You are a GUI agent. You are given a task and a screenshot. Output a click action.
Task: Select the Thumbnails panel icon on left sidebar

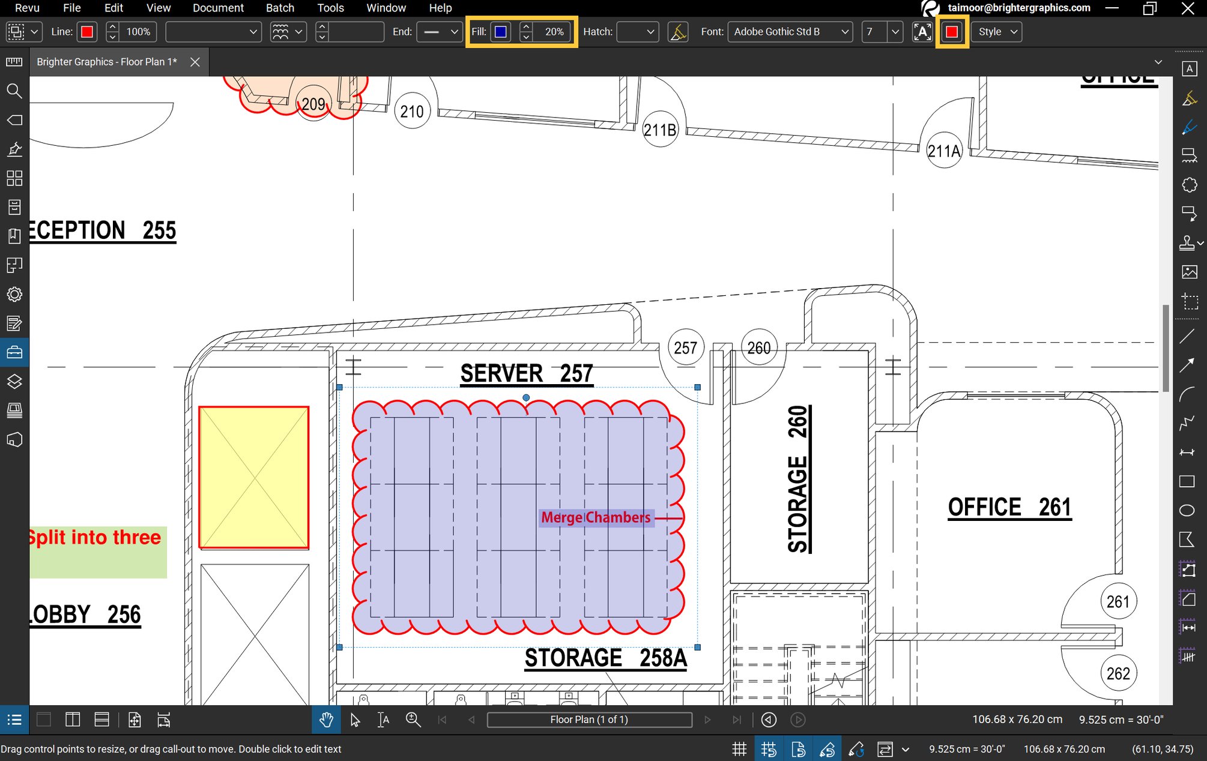[x=14, y=179]
